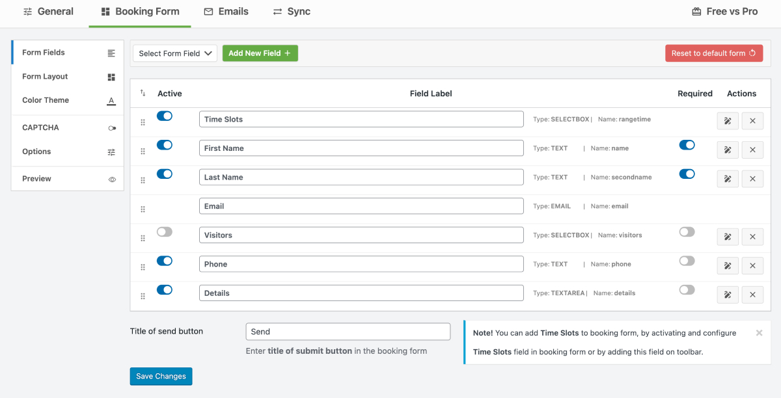Click the drag handle for Email row
This screenshot has height=398, width=781.
143,209
